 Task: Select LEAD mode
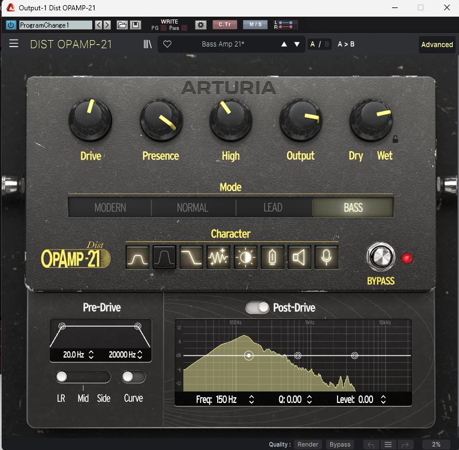pyautogui.click(x=273, y=208)
